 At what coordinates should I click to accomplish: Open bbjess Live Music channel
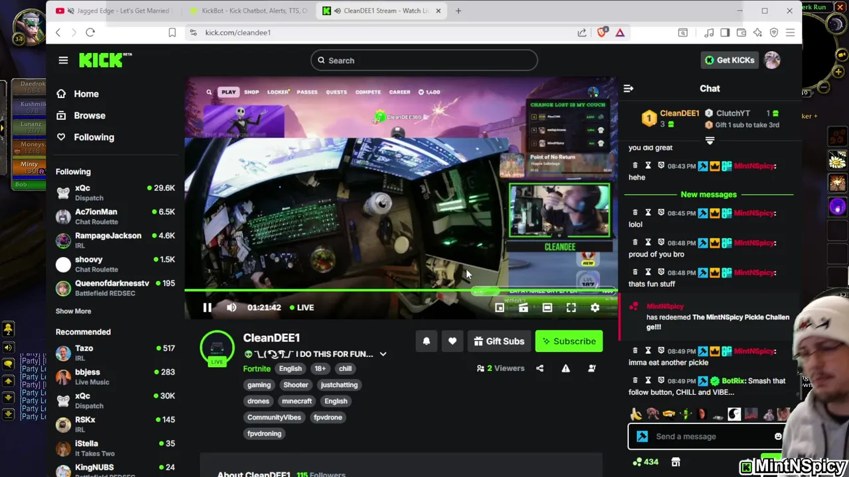click(x=115, y=377)
